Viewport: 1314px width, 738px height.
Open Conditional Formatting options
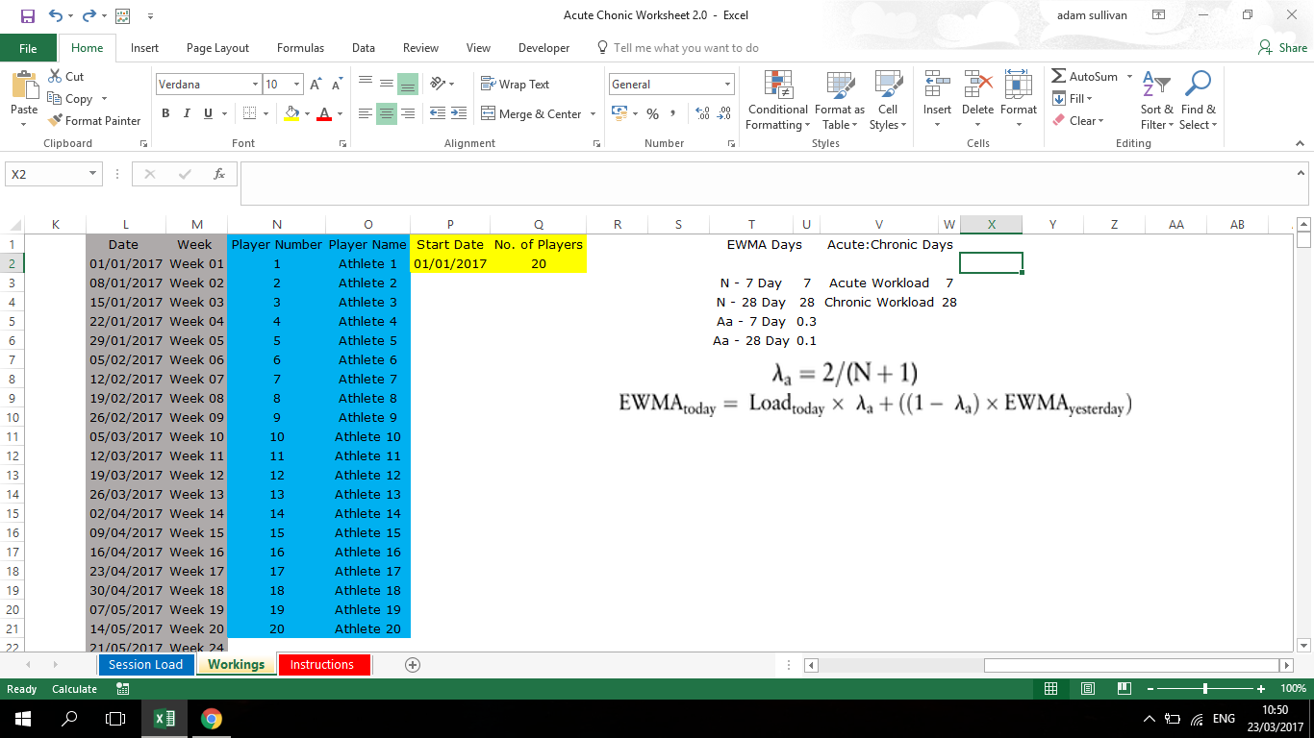(x=777, y=101)
